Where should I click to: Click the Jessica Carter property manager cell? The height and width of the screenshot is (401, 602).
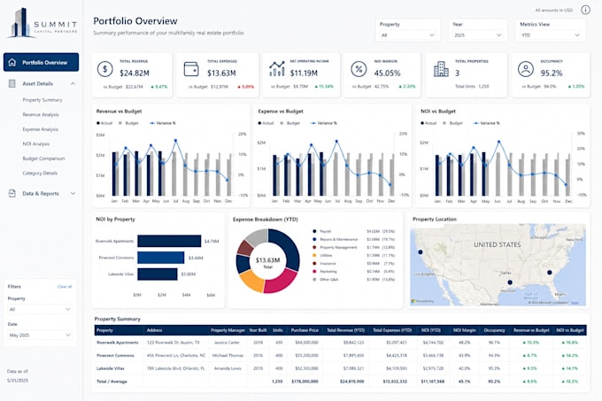point(227,343)
